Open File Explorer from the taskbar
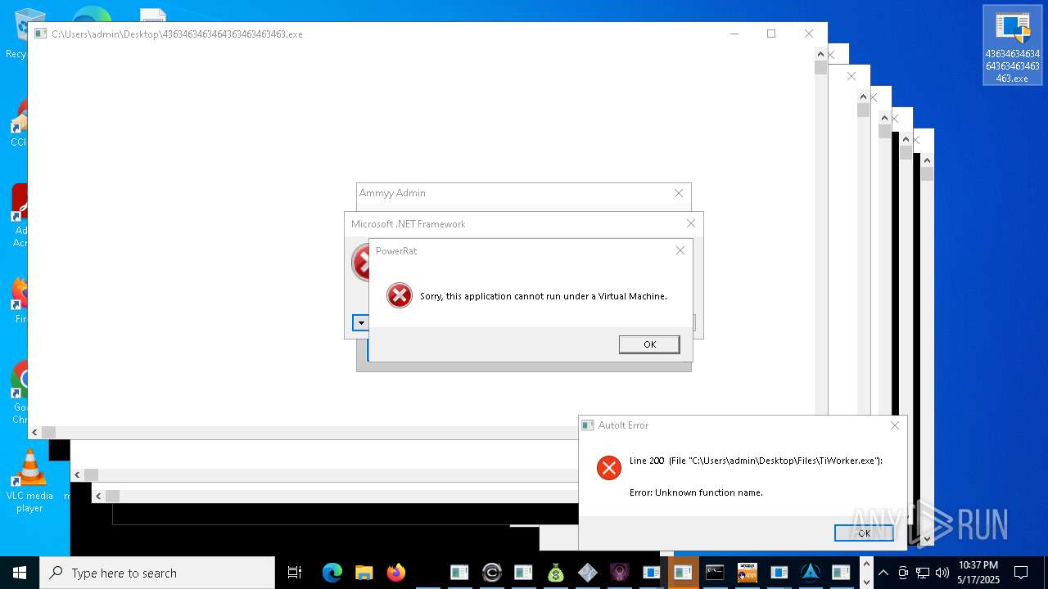The image size is (1048, 589). tap(364, 573)
